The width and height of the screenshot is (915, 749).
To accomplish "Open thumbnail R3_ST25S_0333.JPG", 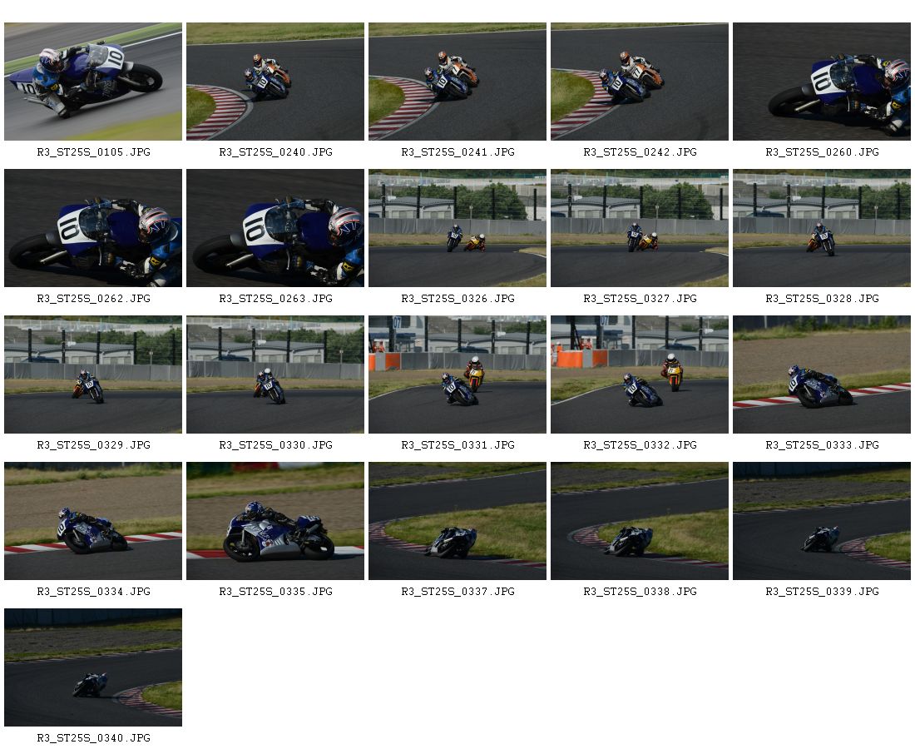I will (822, 374).
